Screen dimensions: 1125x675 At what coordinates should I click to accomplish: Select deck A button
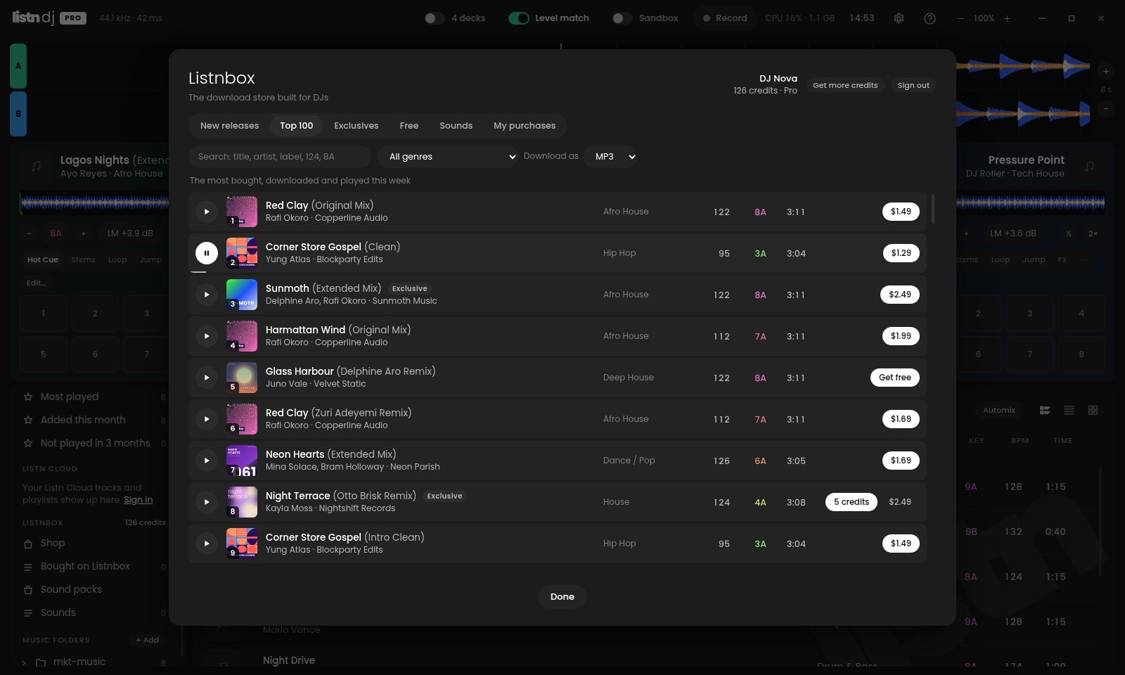(x=18, y=66)
